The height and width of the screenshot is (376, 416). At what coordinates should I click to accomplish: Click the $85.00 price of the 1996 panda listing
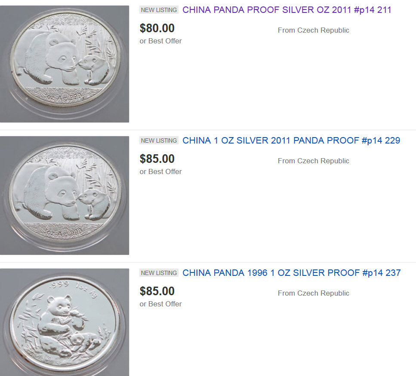tap(157, 291)
